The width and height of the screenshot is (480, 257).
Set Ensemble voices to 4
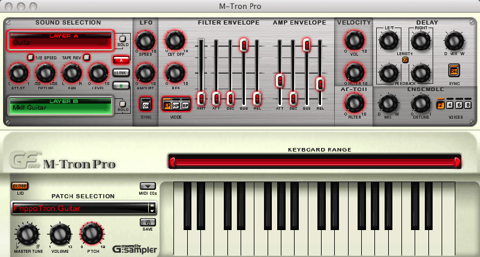pyautogui.click(x=449, y=105)
